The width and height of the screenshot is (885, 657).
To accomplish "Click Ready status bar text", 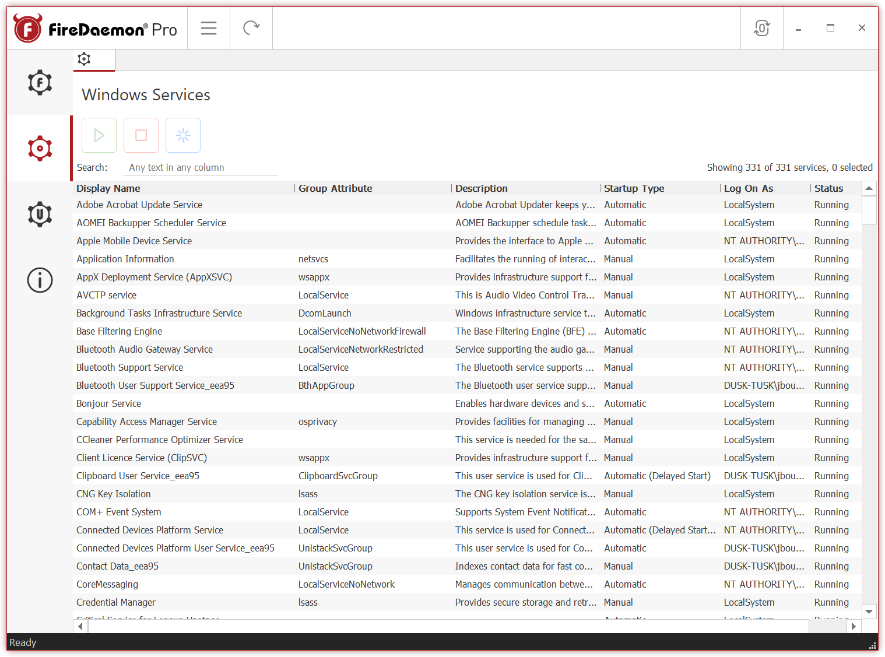I will click(x=23, y=642).
